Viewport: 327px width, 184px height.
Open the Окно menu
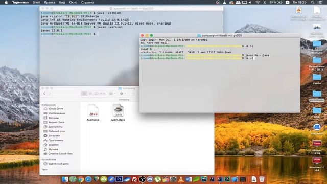click(x=73, y=2)
